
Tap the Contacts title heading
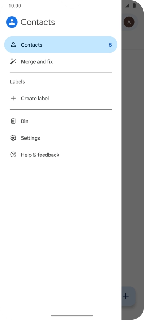(x=38, y=22)
